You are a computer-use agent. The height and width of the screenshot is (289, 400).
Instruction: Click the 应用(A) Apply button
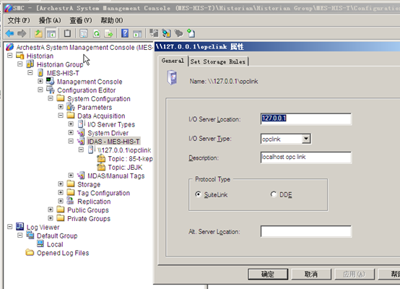pyautogui.click(x=354, y=275)
